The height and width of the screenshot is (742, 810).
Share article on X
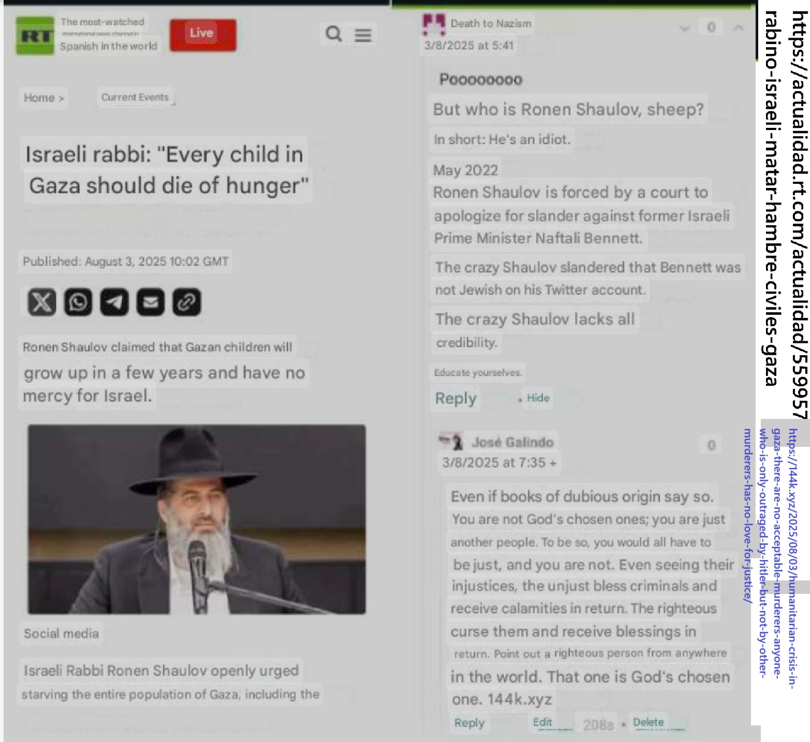(x=41, y=302)
